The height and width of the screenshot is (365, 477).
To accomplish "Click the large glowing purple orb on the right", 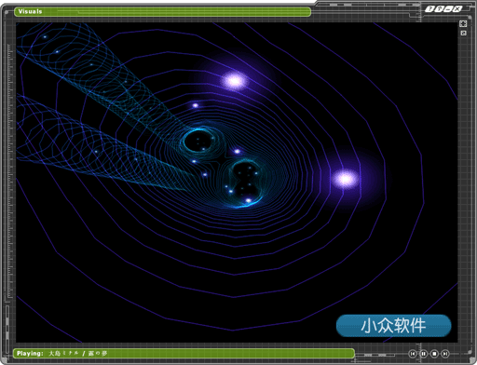I will click(x=346, y=179).
